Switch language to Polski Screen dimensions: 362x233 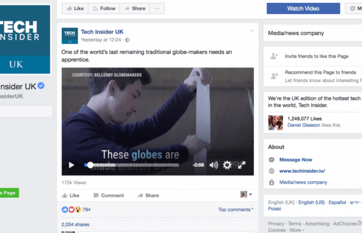[x=274, y=209]
